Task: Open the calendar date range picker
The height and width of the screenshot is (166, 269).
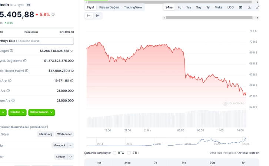Action: point(240,7)
